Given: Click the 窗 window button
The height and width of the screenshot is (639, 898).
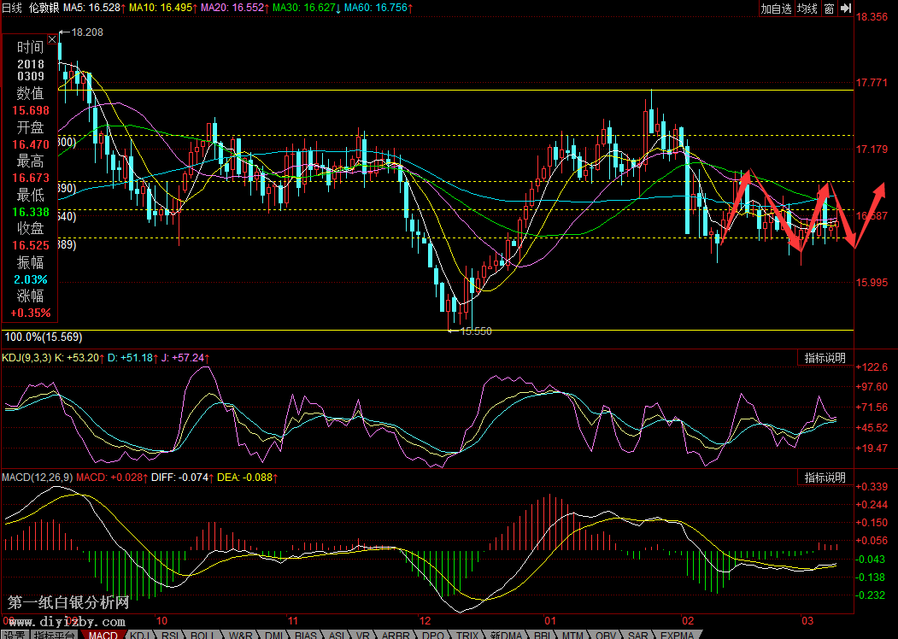Looking at the screenshot, I should 829,9.
